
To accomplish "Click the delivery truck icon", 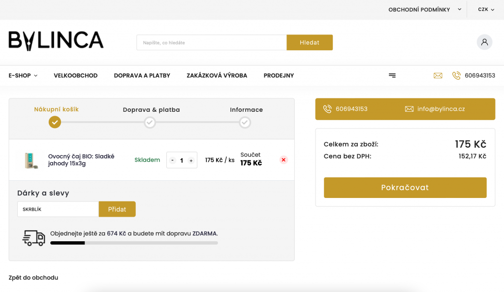I will pos(34,238).
